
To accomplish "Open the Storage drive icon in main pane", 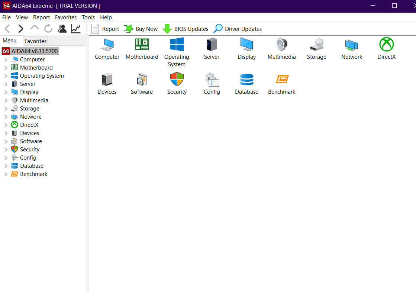I will point(316,45).
